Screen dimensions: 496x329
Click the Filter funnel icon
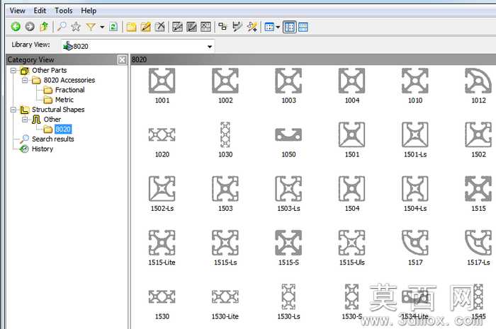point(91,27)
